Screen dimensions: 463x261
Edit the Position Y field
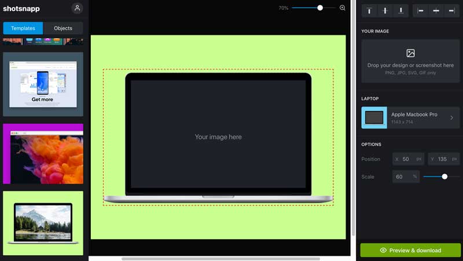click(443, 159)
